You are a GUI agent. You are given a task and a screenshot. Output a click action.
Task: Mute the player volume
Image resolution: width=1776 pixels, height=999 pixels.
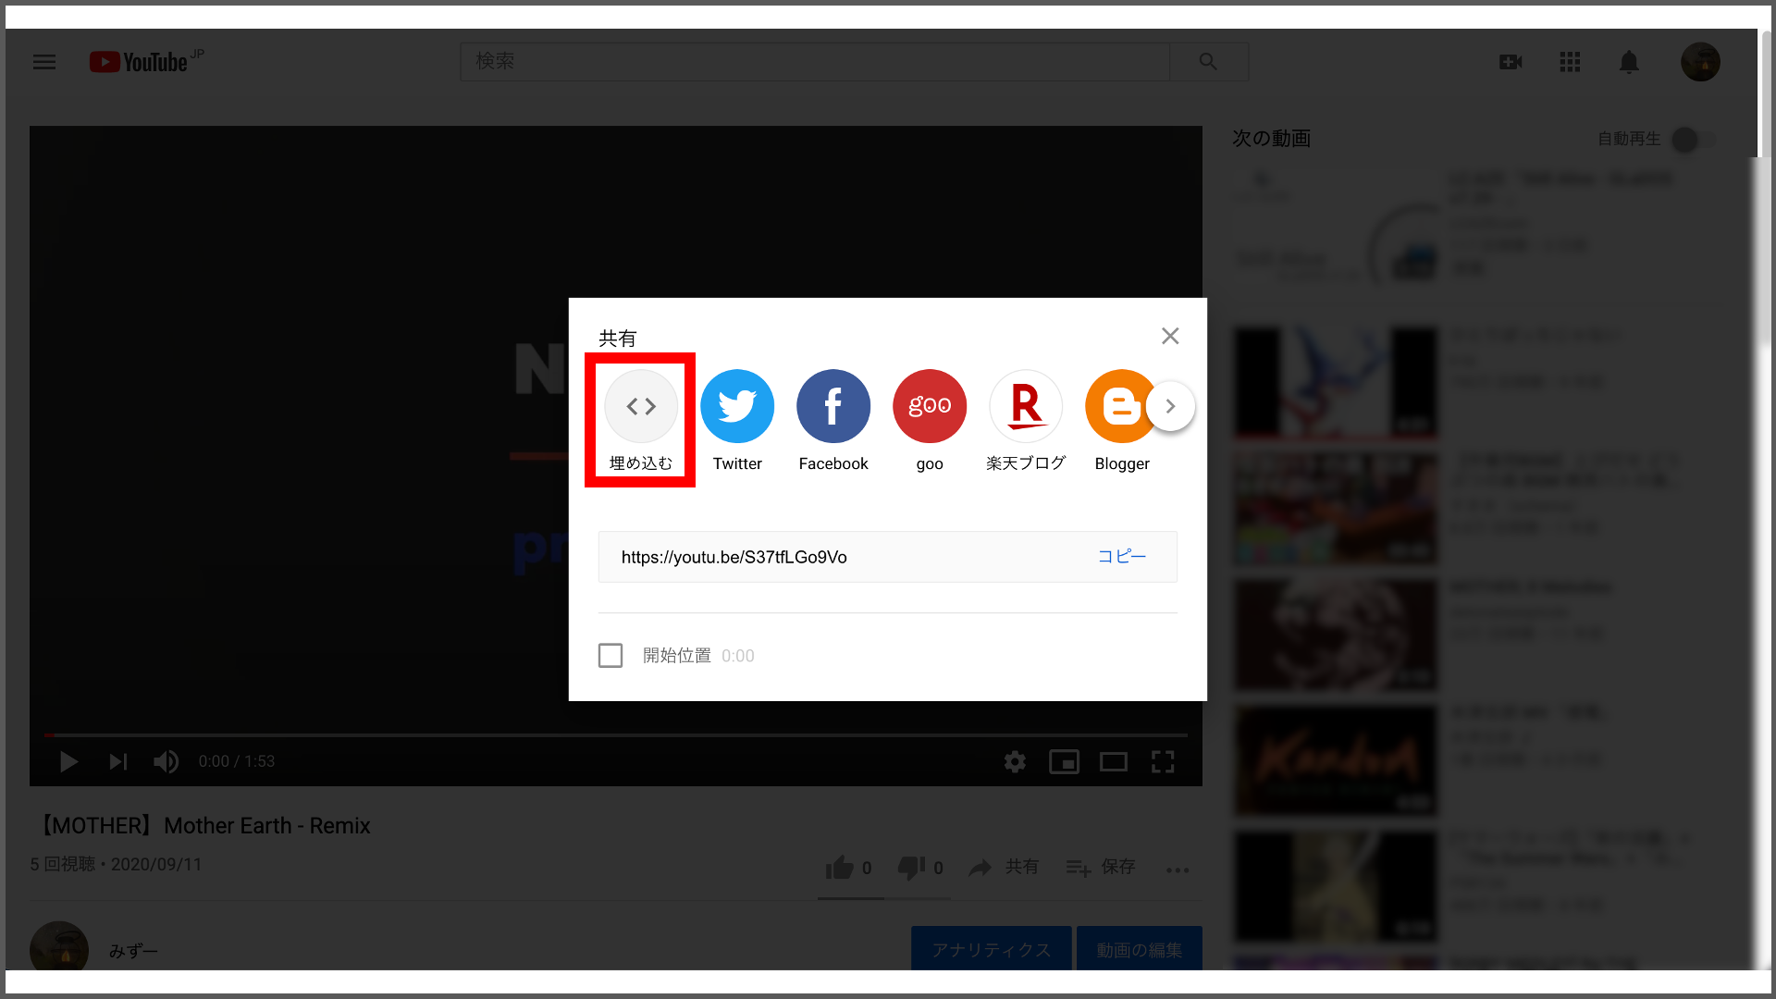click(166, 761)
